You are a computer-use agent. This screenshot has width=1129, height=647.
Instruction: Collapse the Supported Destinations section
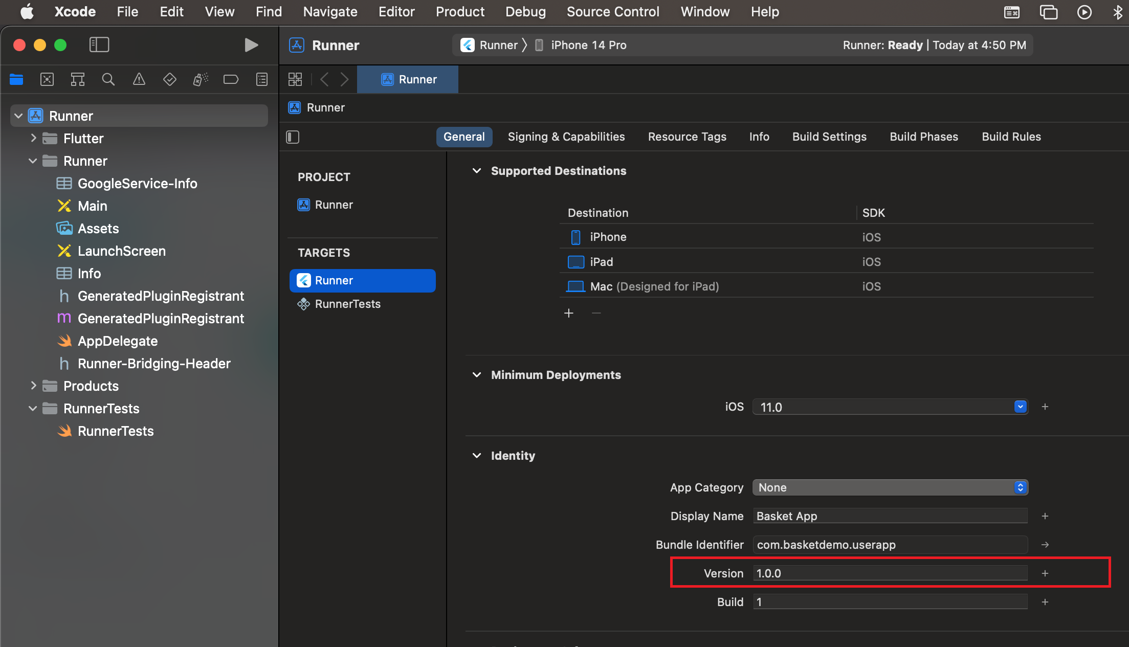coord(477,171)
